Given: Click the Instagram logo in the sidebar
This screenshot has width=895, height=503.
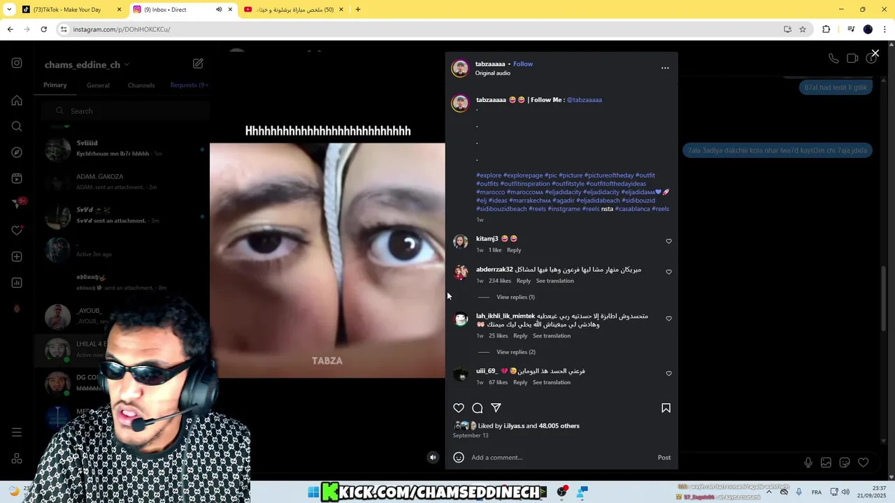Looking at the screenshot, I should pos(17,63).
